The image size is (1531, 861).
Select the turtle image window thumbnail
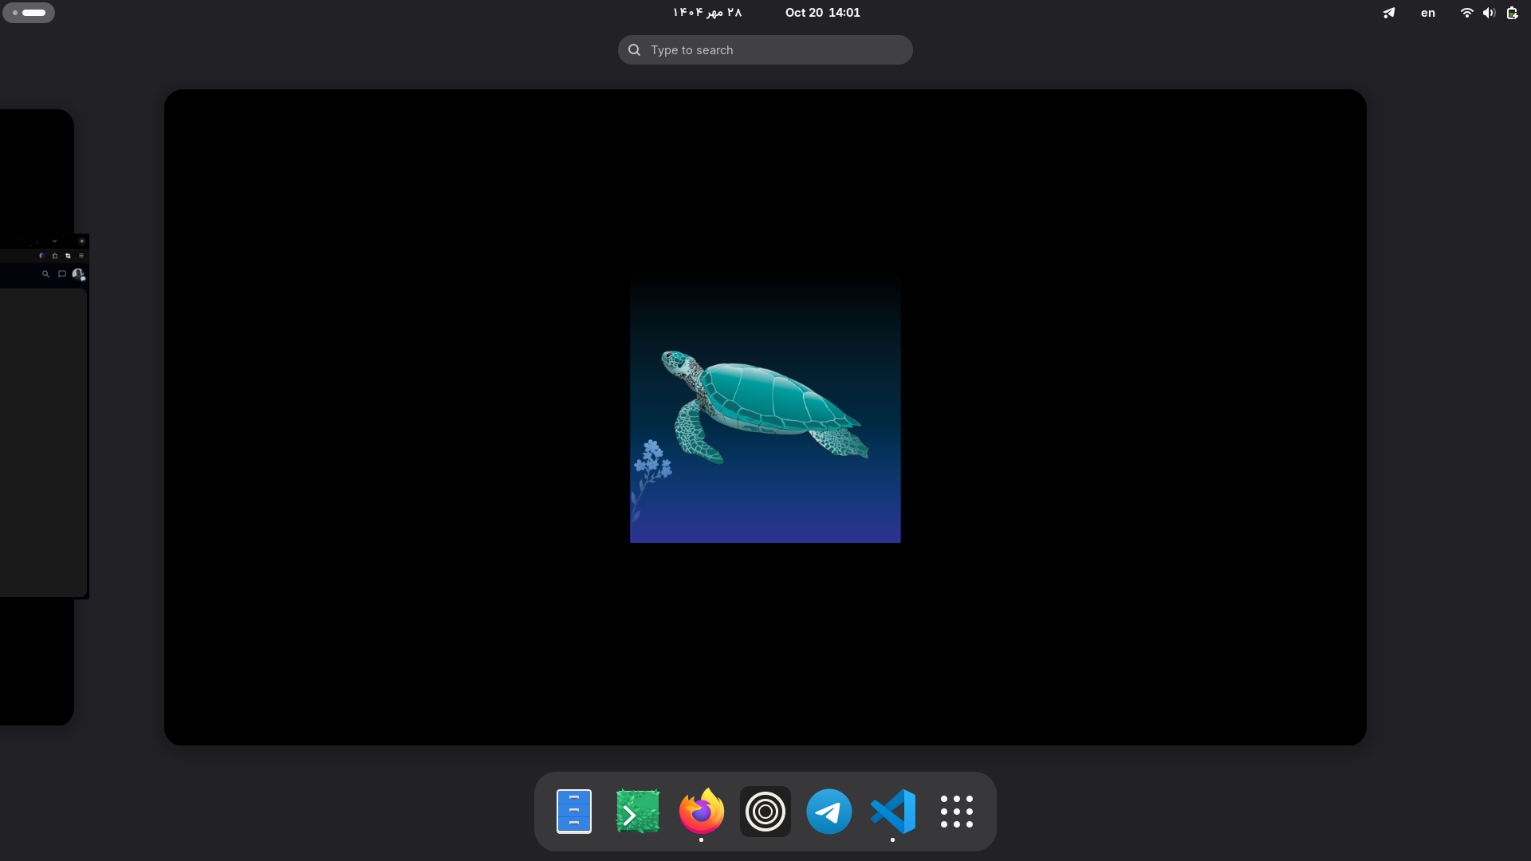[x=765, y=410]
